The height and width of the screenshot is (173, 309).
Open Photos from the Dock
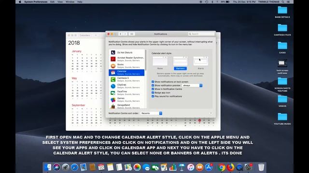(137, 167)
